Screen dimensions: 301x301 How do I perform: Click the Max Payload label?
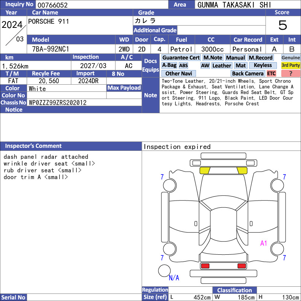point(124,88)
